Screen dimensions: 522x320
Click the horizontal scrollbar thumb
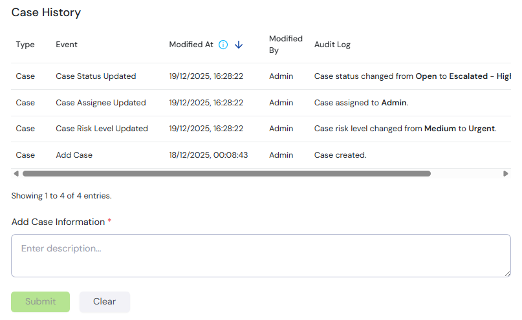pos(226,174)
